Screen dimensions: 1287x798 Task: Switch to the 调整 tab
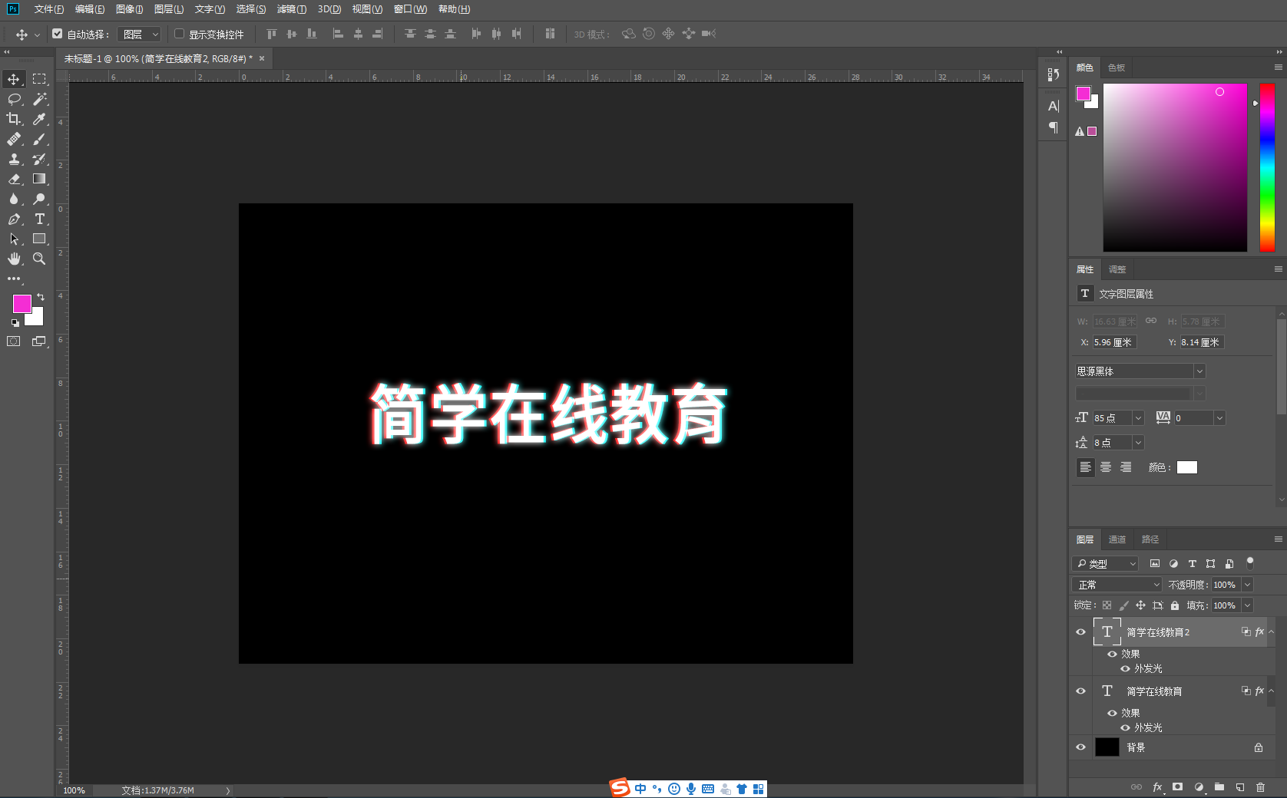pyautogui.click(x=1117, y=269)
